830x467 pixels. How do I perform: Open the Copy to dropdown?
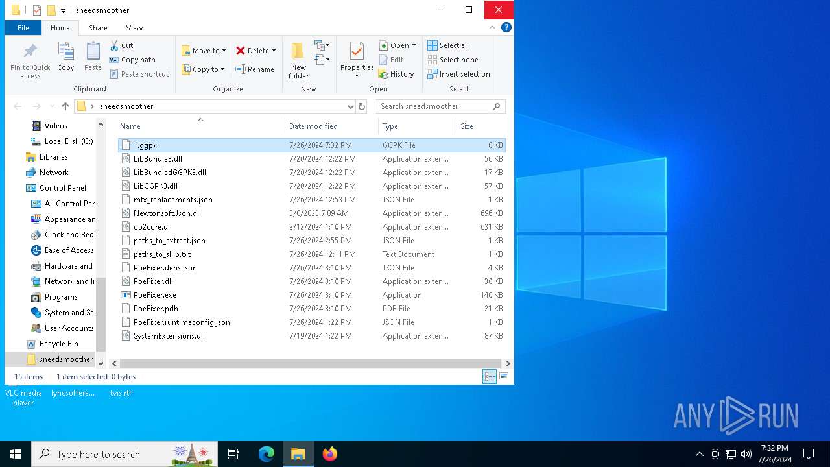pyautogui.click(x=203, y=69)
